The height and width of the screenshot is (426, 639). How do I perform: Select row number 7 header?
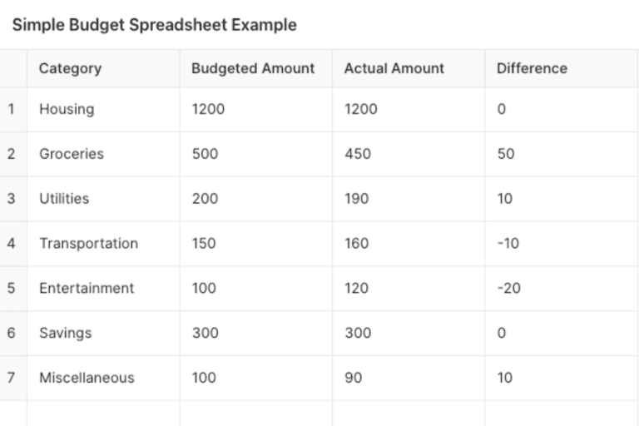click(x=12, y=378)
